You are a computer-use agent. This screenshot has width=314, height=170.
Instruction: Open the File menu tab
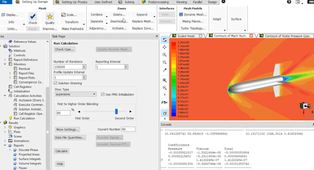[x=5, y=2]
